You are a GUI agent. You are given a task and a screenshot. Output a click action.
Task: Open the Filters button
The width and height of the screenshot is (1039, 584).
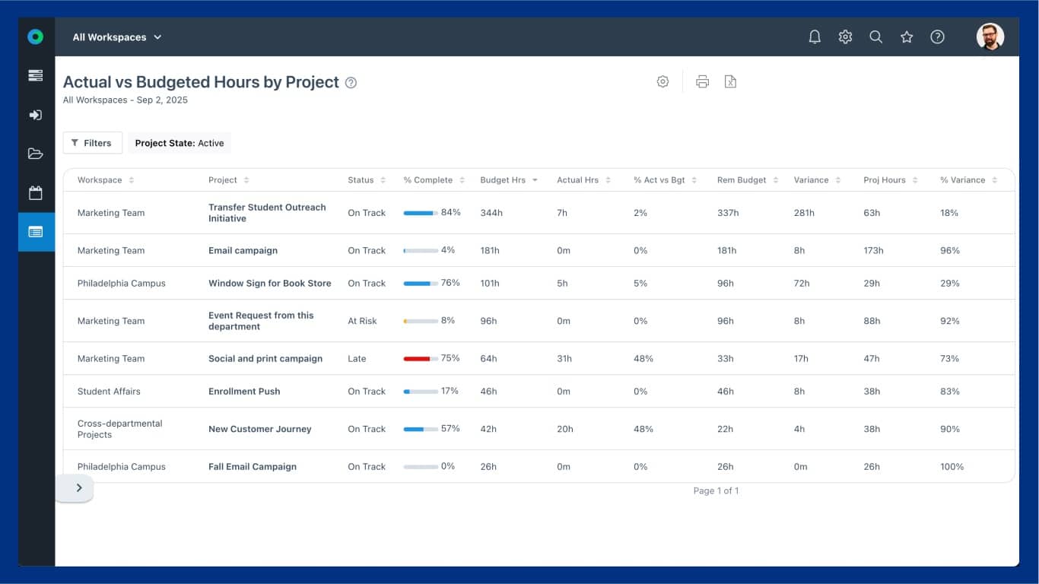tap(92, 143)
